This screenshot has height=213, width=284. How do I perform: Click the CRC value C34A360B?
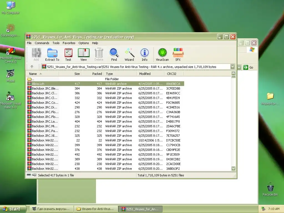[x=173, y=112]
